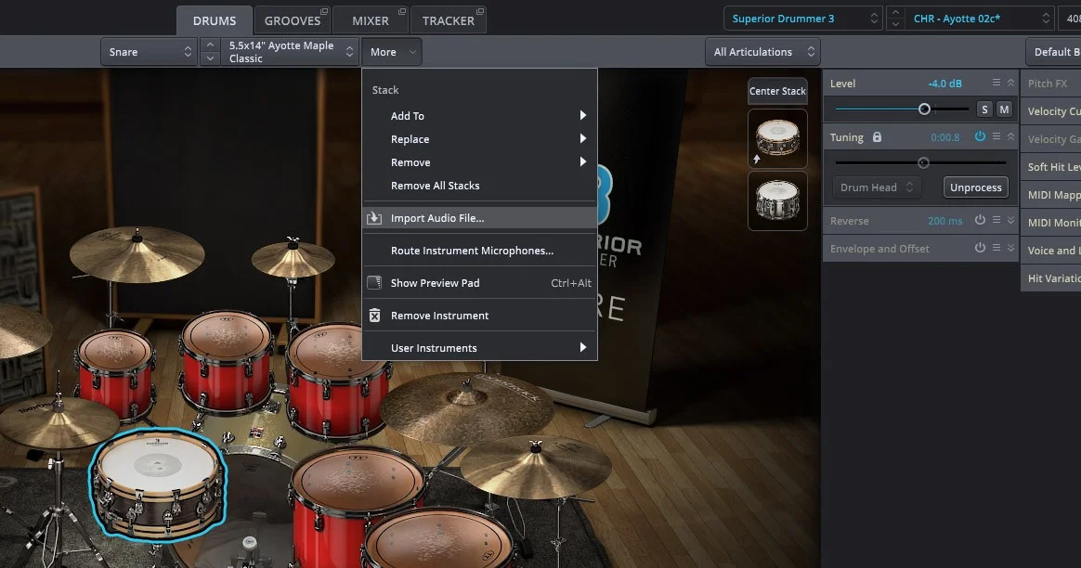This screenshot has width=1081, height=568.
Task: Click the 200 ms Reverse value
Action: tap(945, 221)
